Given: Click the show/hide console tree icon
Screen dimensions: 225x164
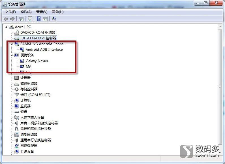Looking at the screenshot, I should click(21, 19).
